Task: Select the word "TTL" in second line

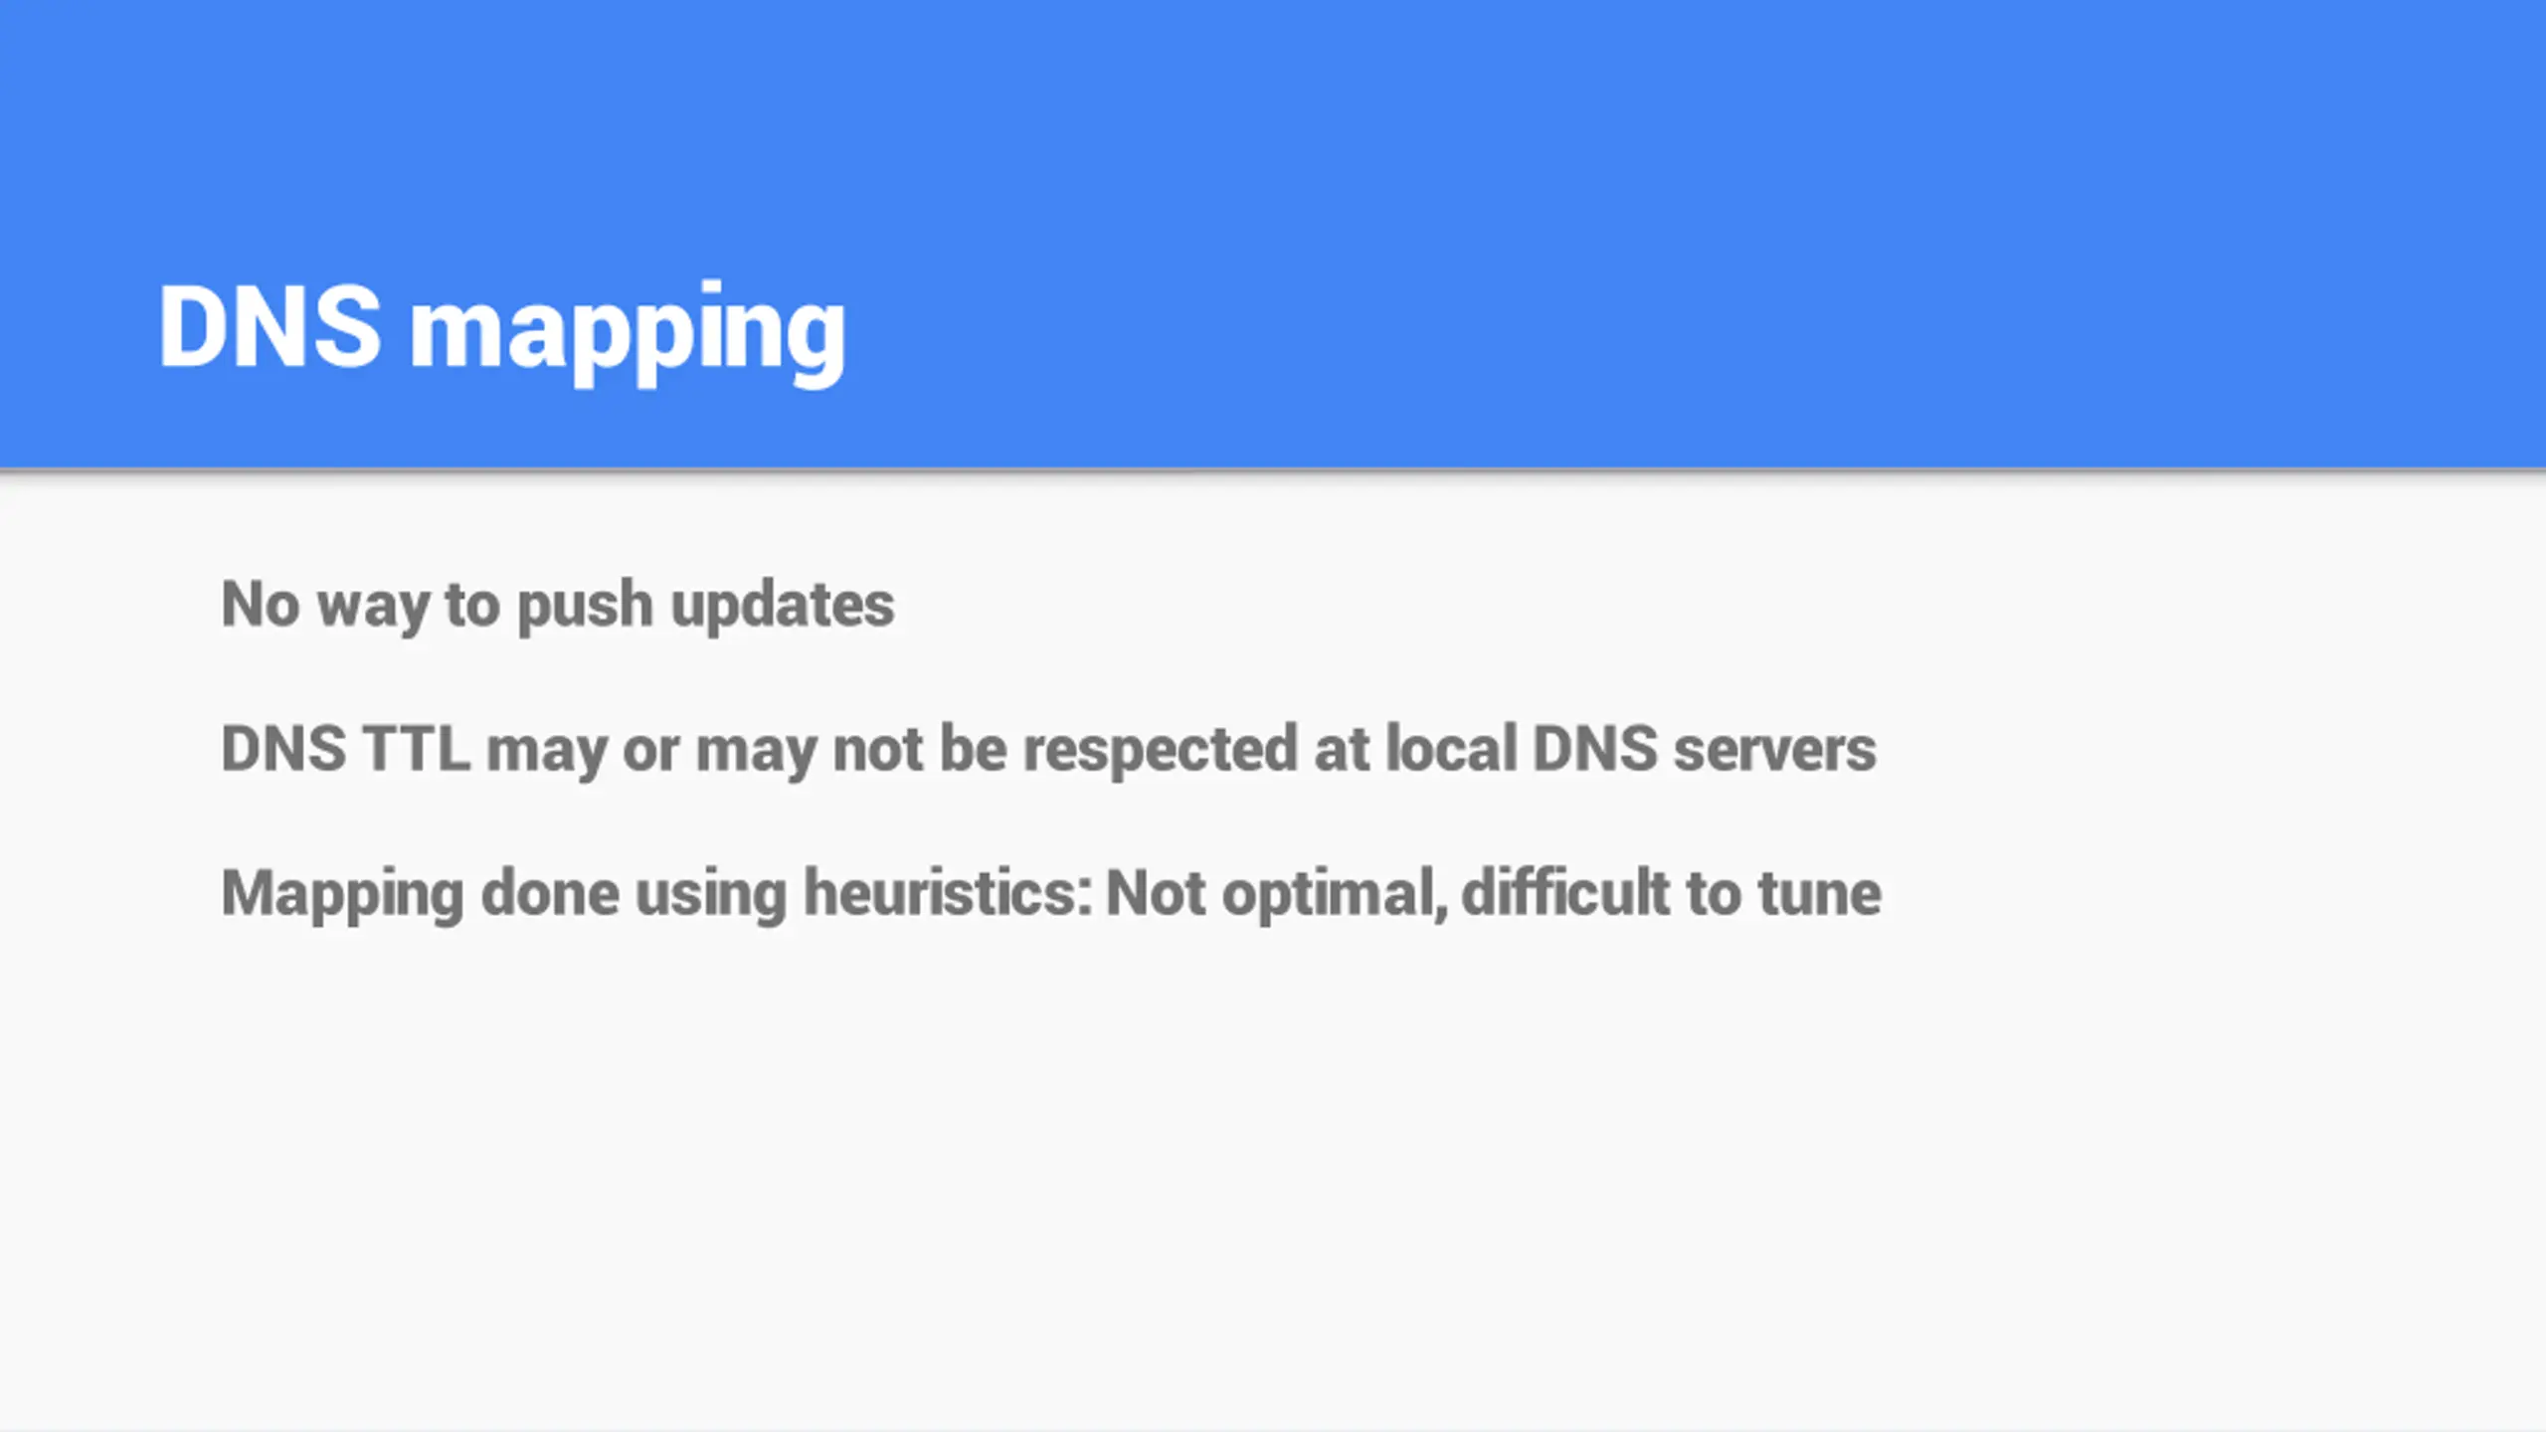Action: 416,748
